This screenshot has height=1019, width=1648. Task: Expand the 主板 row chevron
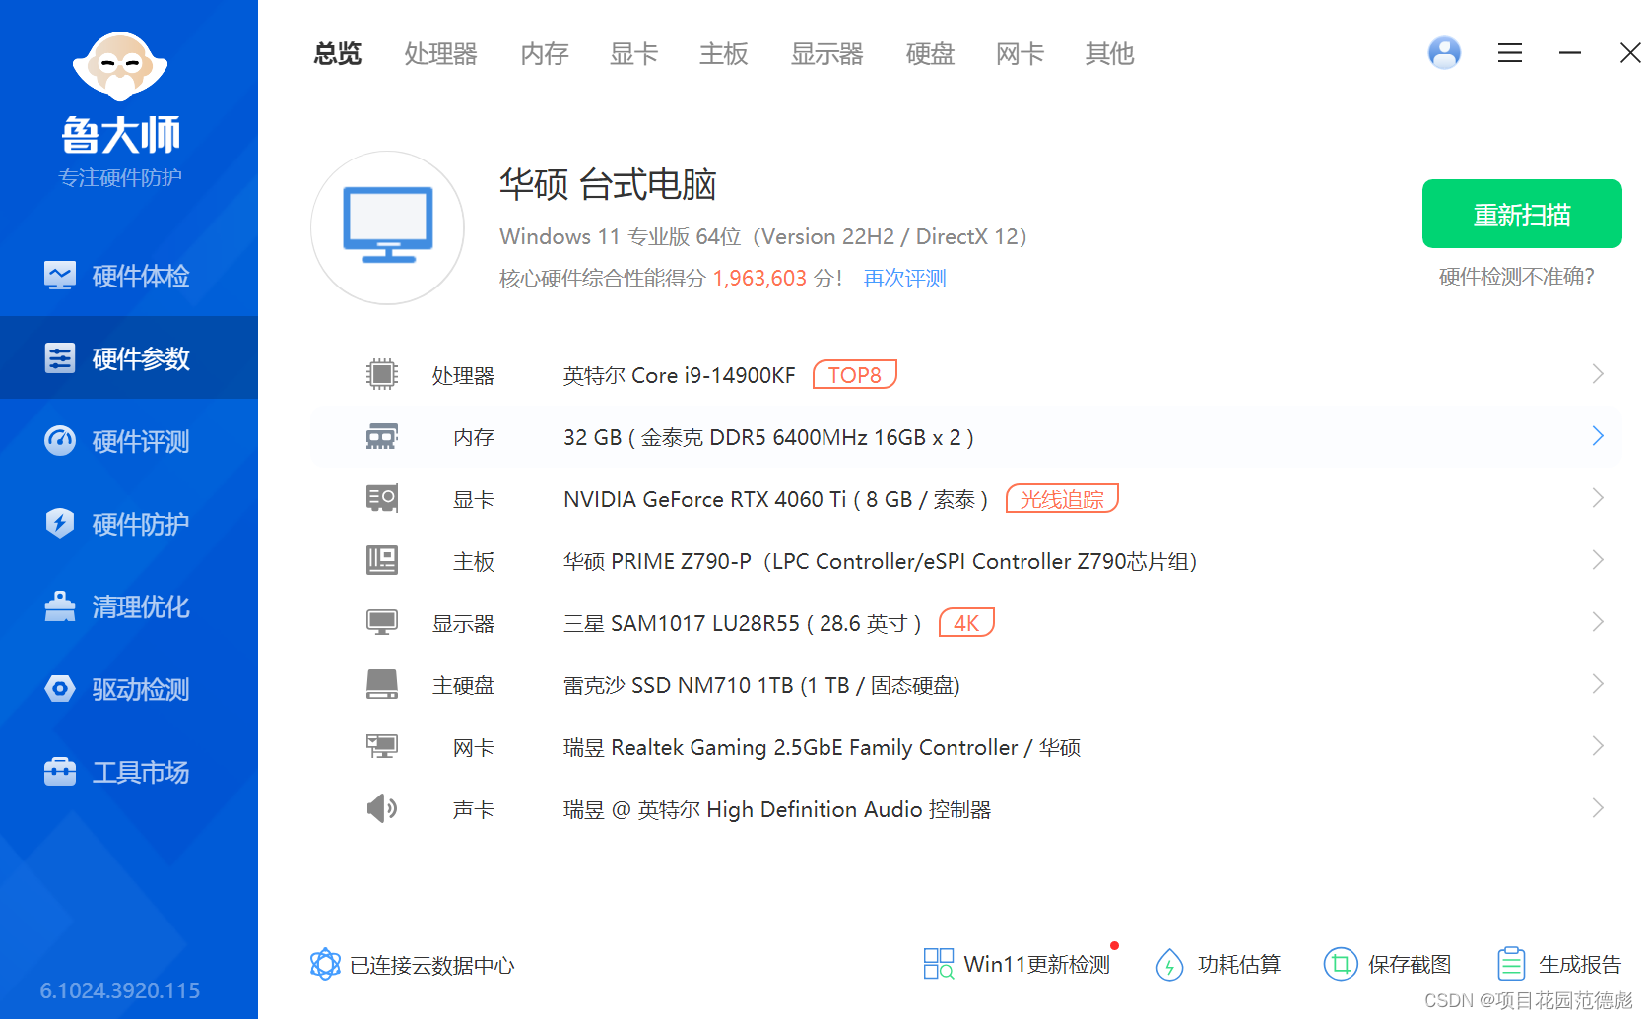[1598, 560]
